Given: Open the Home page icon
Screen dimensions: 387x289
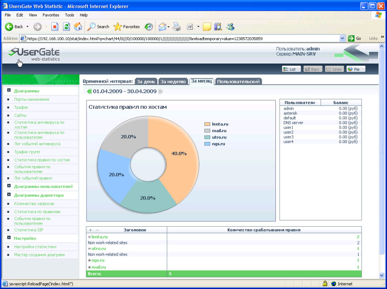Looking at the screenshot, I should click(78, 26).
